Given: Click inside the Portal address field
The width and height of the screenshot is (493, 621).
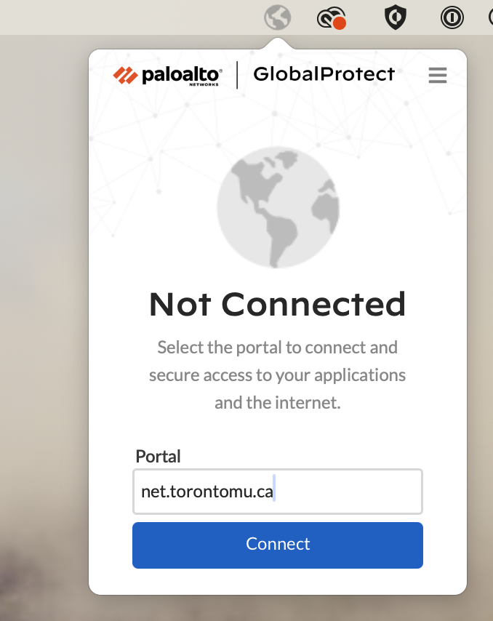Looking at the screenshot, I should pyautogui.click(x=277, y=492).
